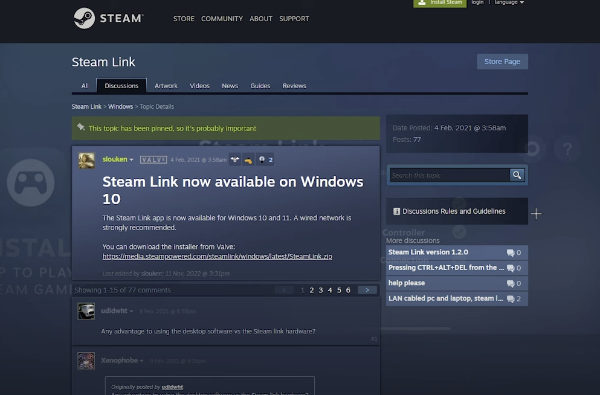Screen dimensions: 600x395
Task: Open the COMMUNITY menu
Action: pos(222,19)
